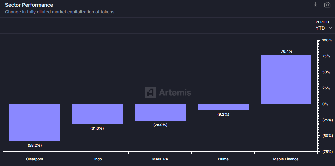
Task: Click the MANTRA performance bar
Action: [160, 112]
